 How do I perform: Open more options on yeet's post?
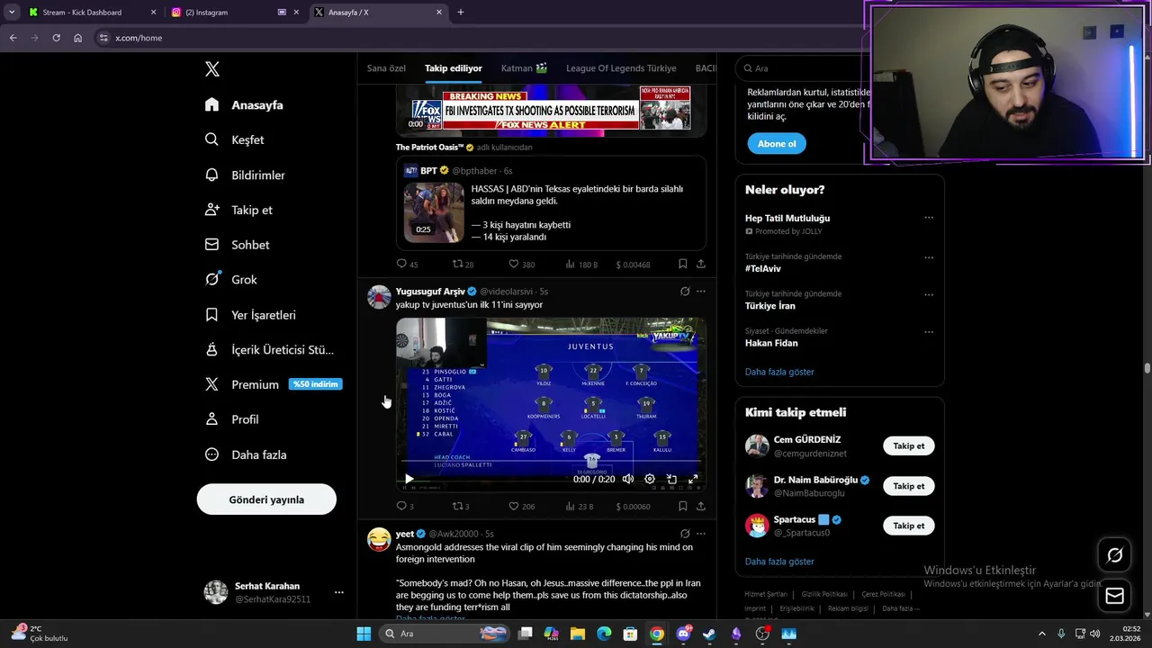(x=701, y=534)
